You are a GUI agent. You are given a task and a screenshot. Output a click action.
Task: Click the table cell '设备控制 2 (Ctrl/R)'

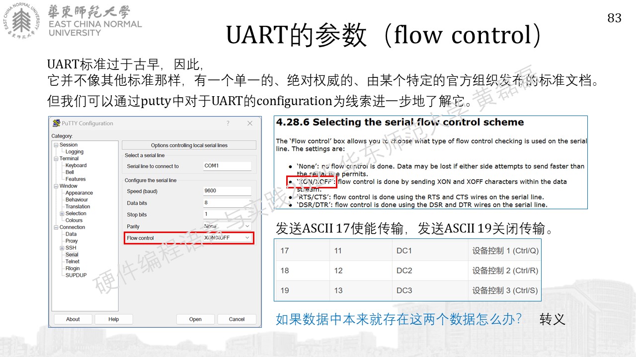pyautogui.click(x=505, y=271)
